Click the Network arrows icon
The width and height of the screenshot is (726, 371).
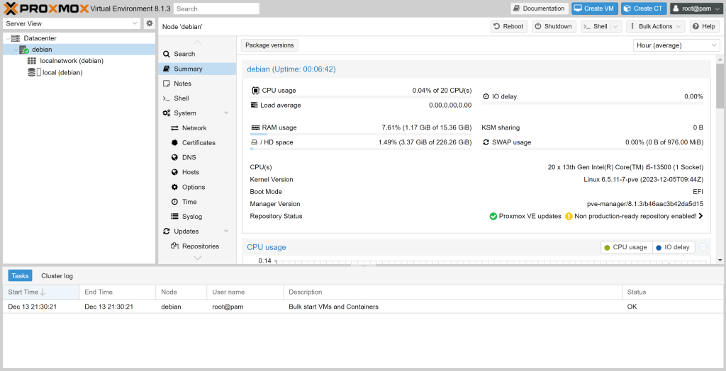[174, 127]
